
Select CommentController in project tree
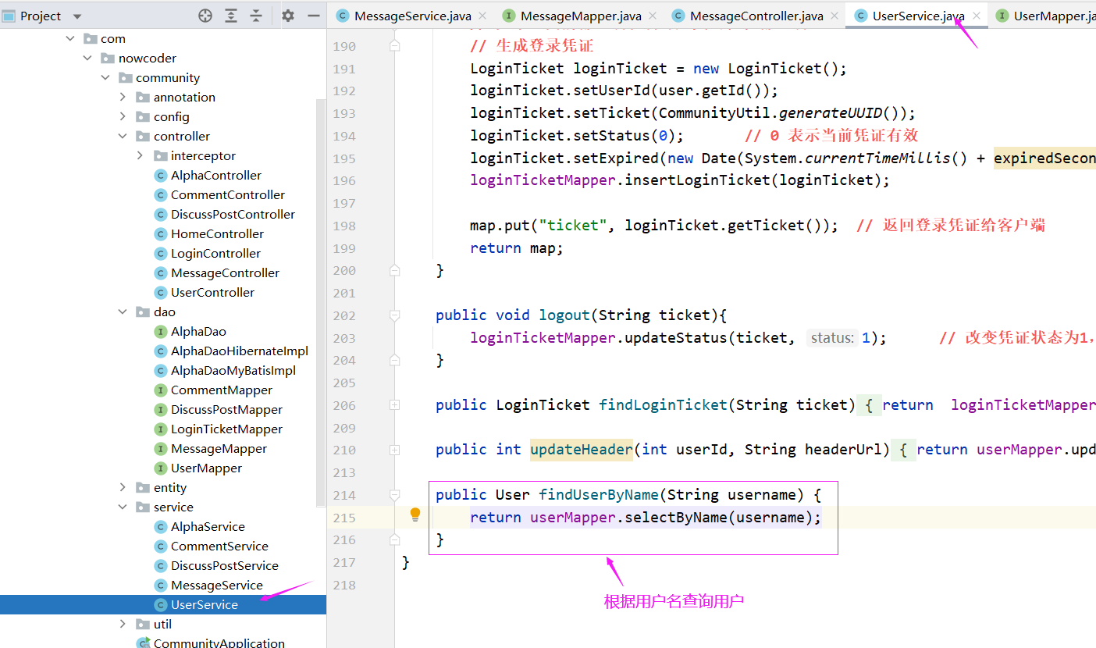(228, 194)
